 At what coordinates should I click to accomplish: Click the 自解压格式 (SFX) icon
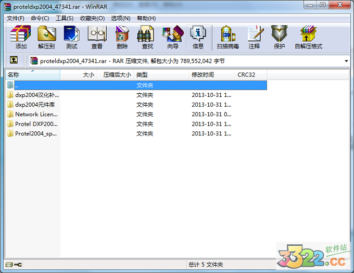pos(308,34)
